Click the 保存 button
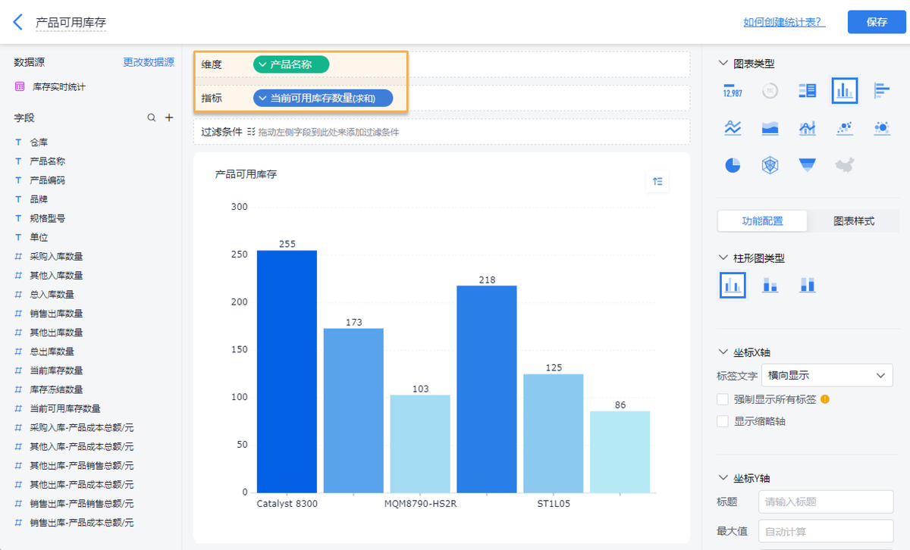Viewport: 910px width, 550px height. 877,22
